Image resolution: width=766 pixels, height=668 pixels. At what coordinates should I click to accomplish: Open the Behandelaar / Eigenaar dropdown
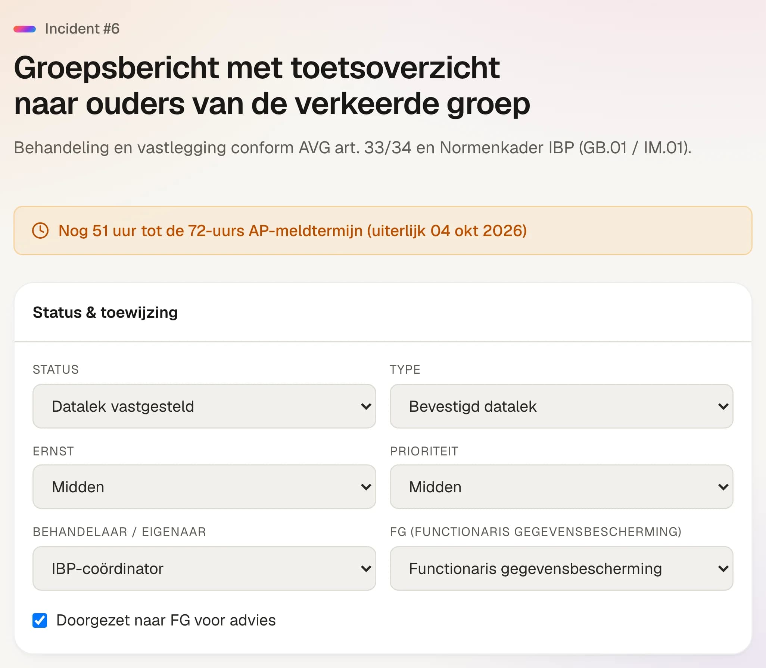[x=204, y=568]
